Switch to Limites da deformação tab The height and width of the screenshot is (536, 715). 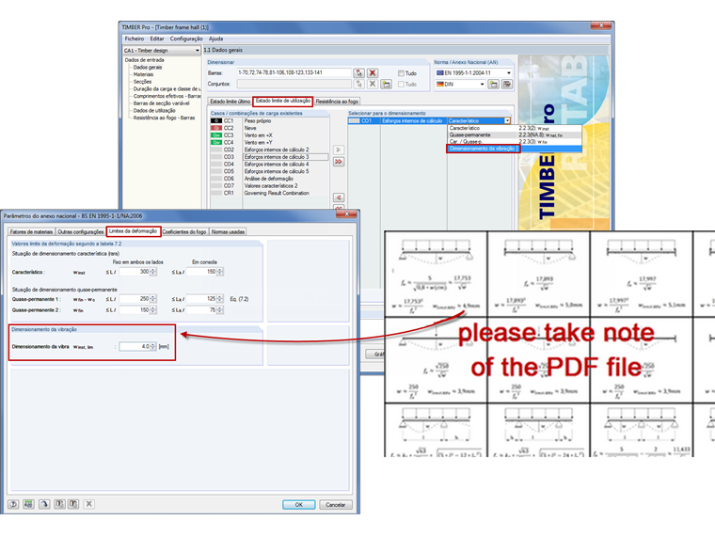[x=134, y=231]
